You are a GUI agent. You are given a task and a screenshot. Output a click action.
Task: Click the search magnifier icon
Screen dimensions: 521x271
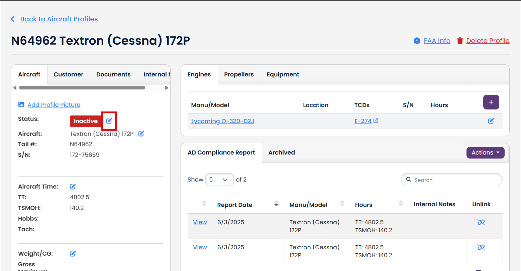tap(409, 180)
